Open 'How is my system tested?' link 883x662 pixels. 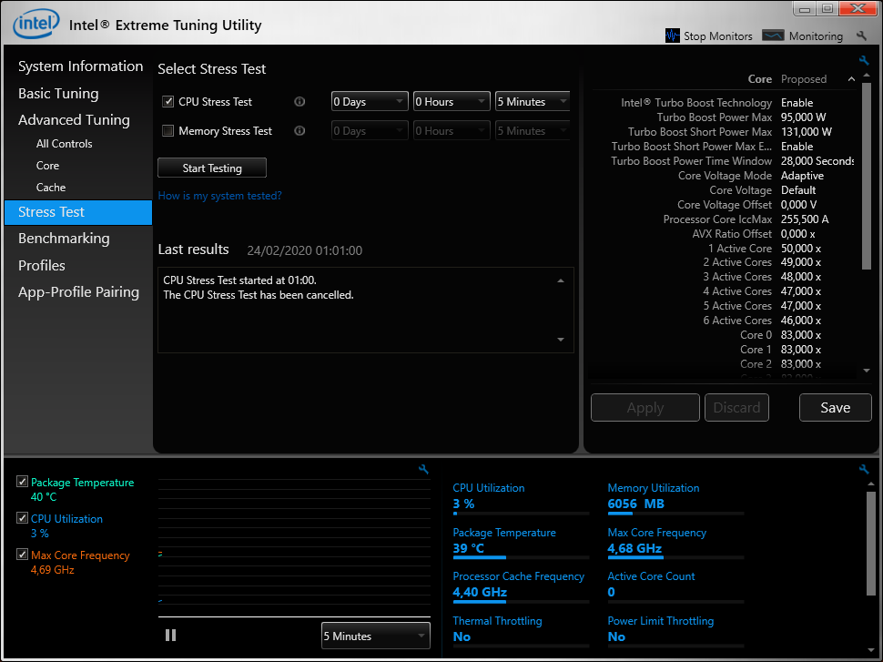coord(219,196)
